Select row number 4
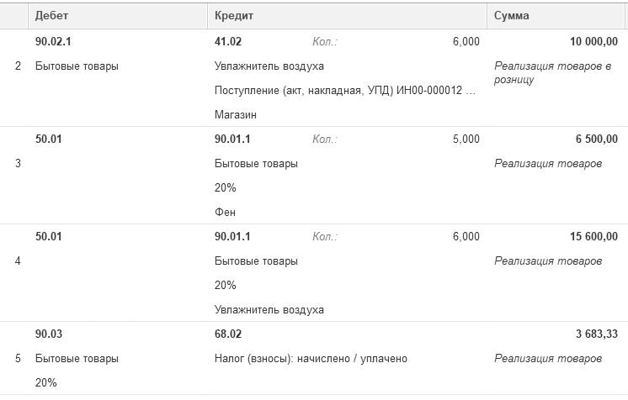This screenshot has width=628, height=400. (18, 261)
